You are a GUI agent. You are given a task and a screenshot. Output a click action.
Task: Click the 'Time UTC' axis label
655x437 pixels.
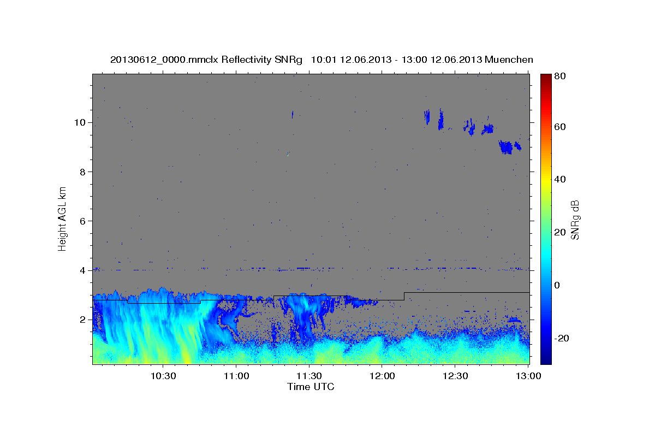311,387
